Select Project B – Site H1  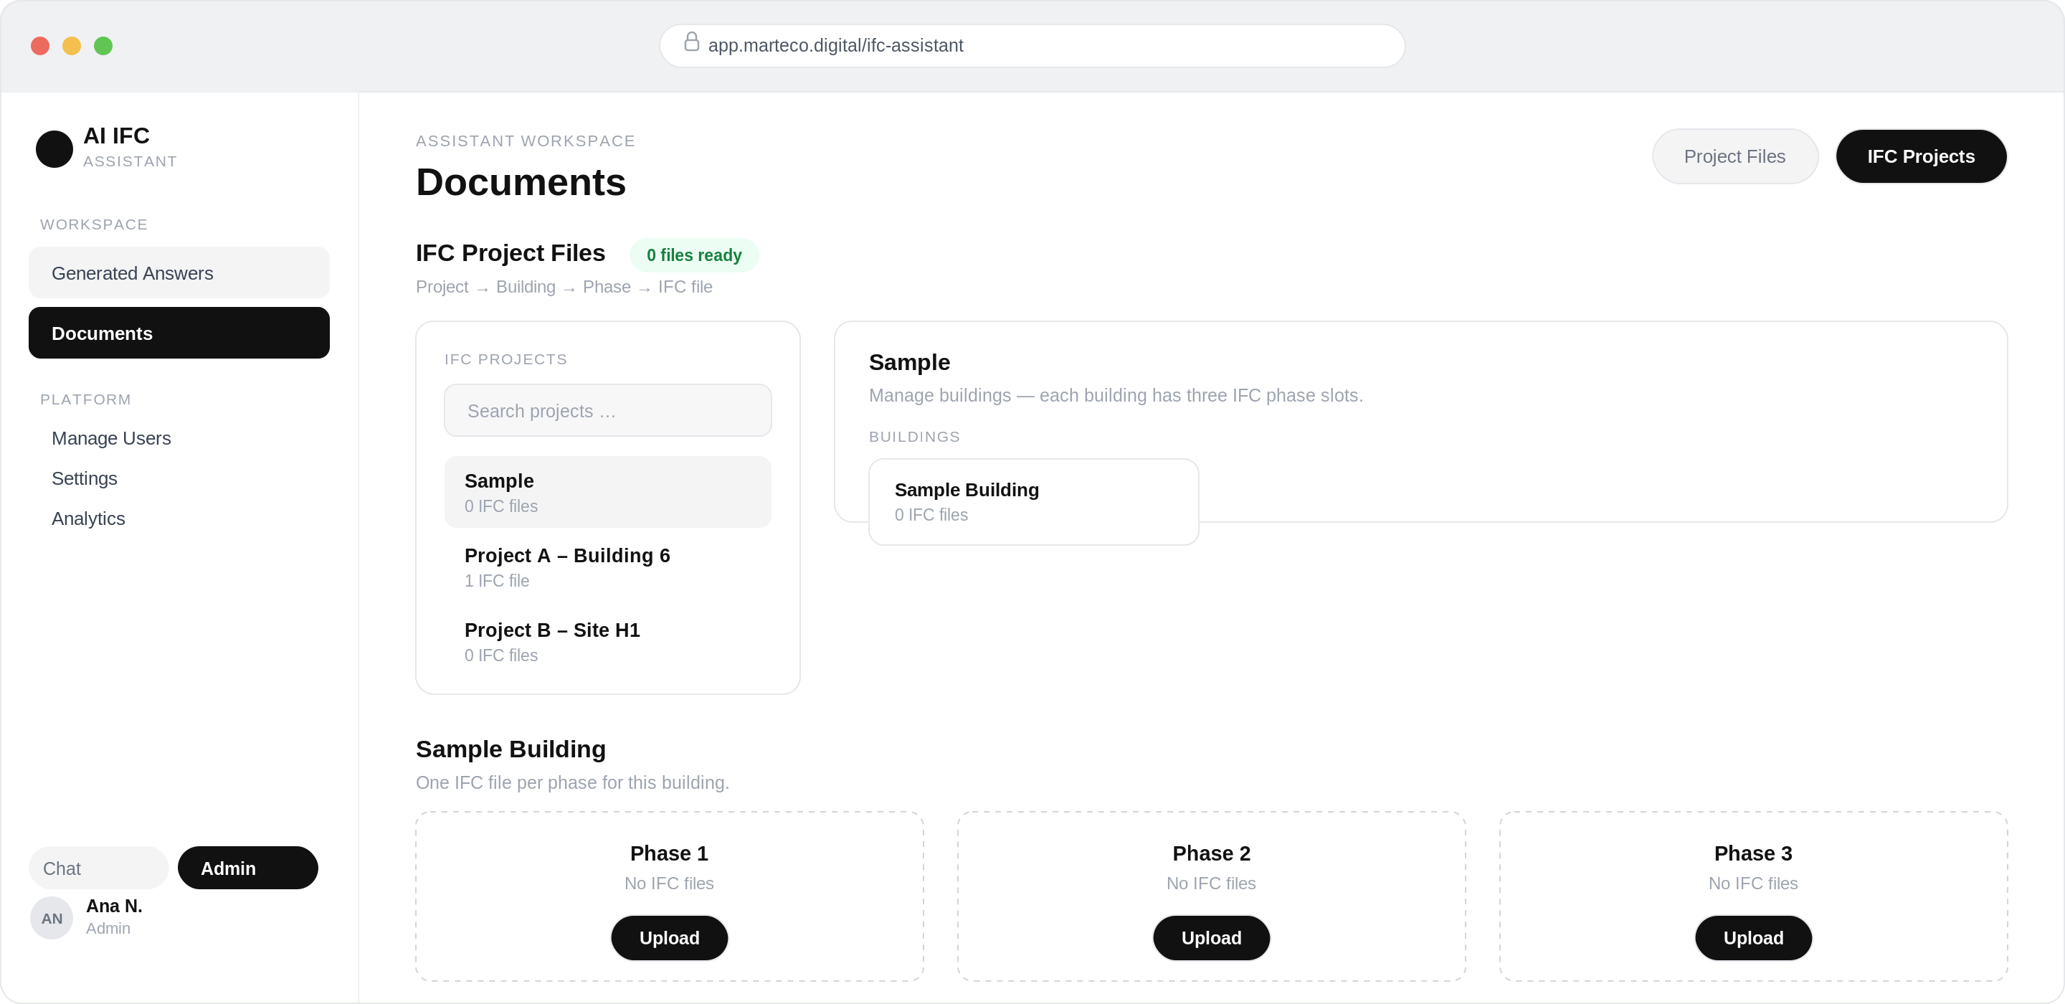pos(607,642)
